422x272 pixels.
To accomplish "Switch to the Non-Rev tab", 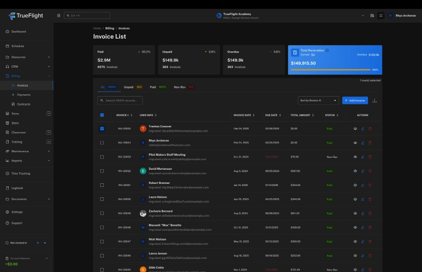I will [179, 87].
